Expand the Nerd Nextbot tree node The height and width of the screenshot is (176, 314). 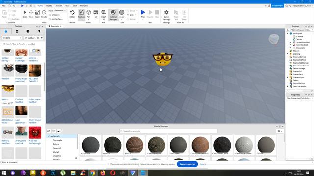[x=290, y=45]
